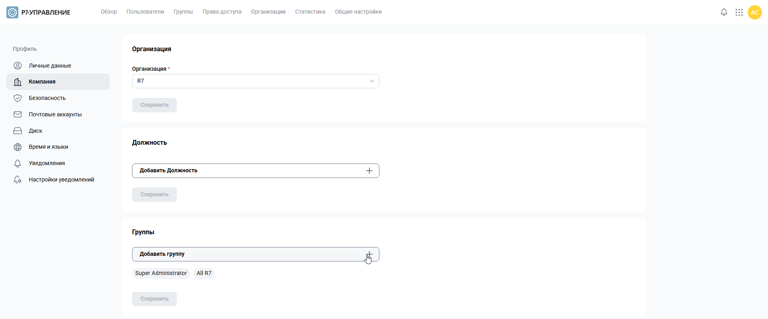Screen dimensions: 768x319
Task: Click Сохранить under Организация
Action: point(154,105)
